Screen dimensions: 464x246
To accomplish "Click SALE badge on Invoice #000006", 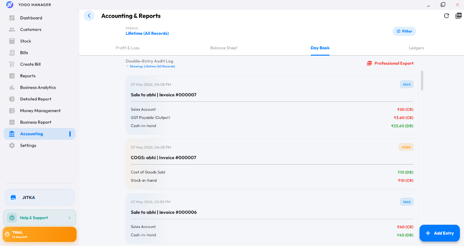I will tap(406, 202).
